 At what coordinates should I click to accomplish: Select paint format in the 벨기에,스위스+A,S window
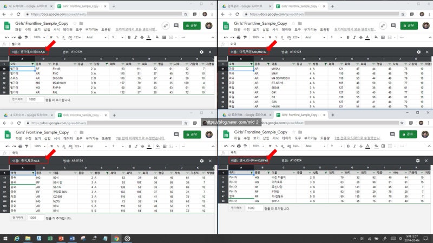pos(26,37)
